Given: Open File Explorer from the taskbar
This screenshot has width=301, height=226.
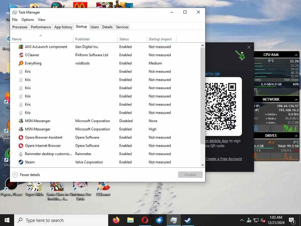Looking at the screenshot, I should pos(130,220).
